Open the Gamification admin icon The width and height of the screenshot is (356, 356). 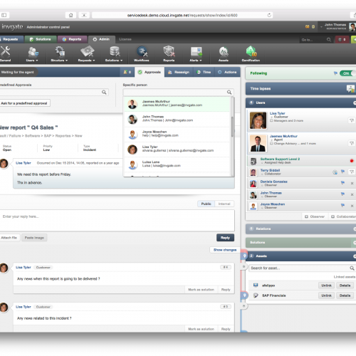[251, 54]
